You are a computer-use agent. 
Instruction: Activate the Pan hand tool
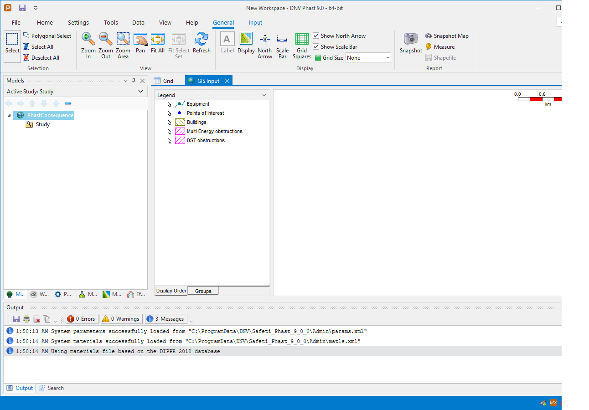pyautogui.click(x=140, y=43)
